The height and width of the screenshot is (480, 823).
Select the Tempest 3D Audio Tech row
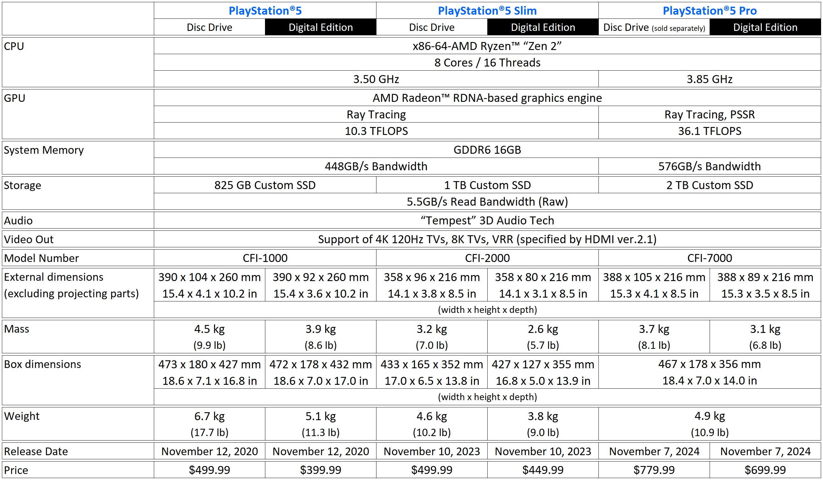point(487,221)
